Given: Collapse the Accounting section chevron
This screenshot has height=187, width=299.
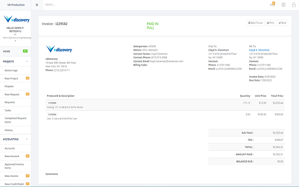Looking at the screenshot, I should pos(27,139).
